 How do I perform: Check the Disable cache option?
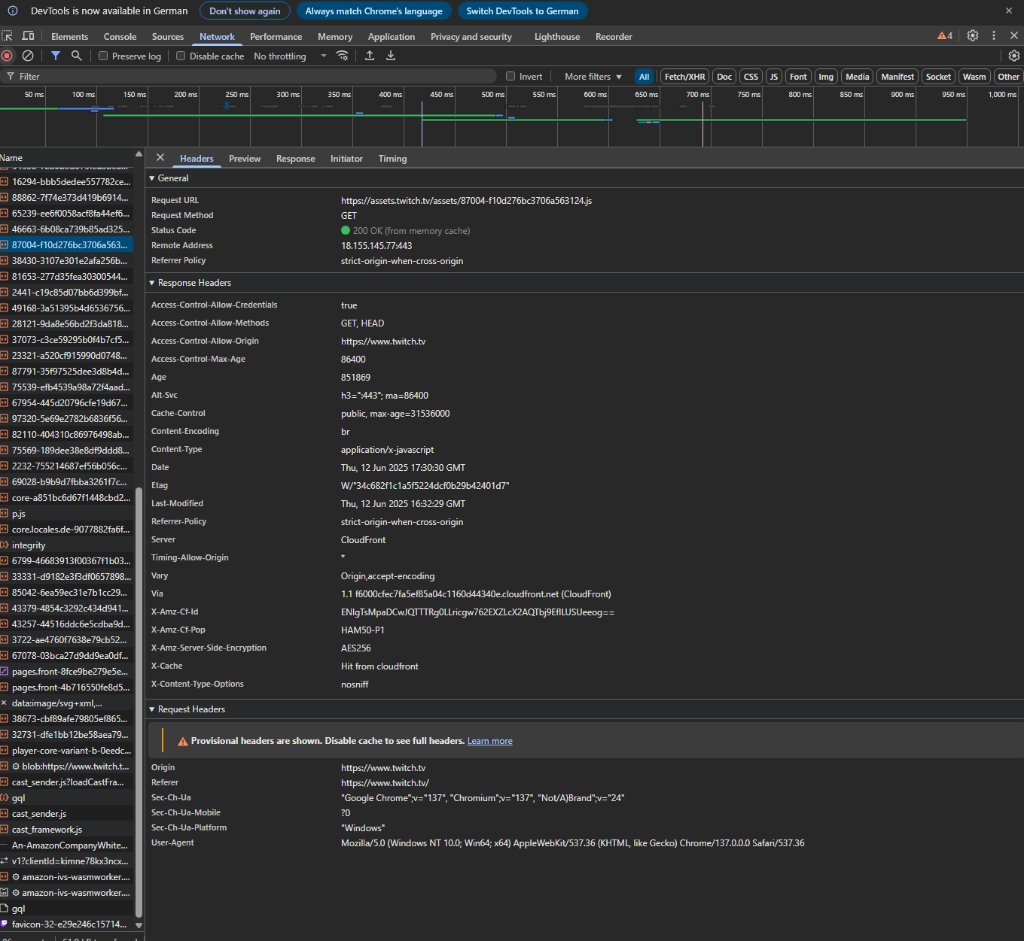click(181, 56)
